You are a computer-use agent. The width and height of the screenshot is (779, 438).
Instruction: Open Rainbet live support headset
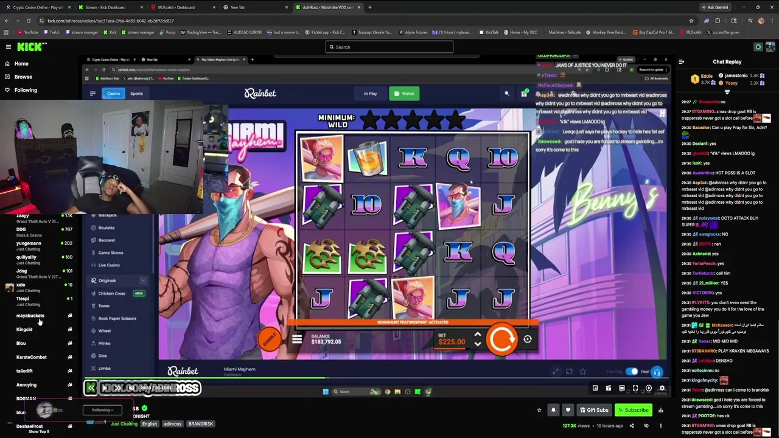click(657, 372)
